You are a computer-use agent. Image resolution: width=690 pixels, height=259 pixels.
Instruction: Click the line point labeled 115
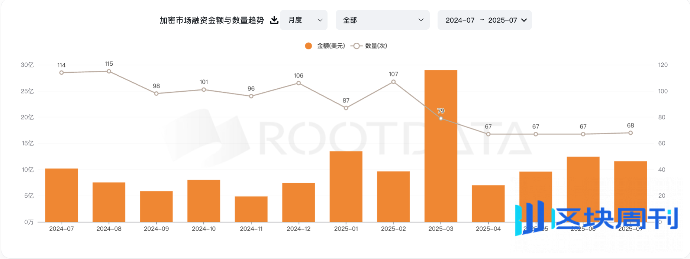tap(109, 71)
